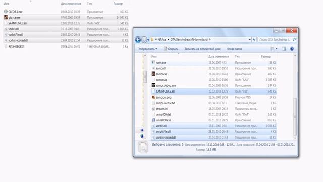
Task: Click the file preview thumbnail in details pane
Action: pos(143,147)
